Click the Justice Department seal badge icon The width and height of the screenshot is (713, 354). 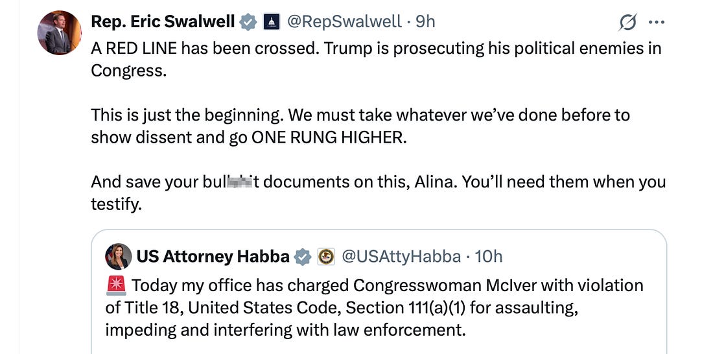[x=326, y=257]
